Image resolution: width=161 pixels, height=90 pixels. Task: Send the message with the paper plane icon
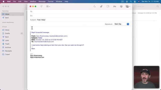point(41,6)
